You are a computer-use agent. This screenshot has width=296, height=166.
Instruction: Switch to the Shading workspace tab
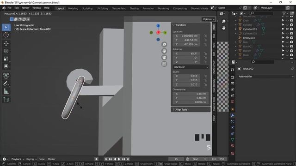pyautogui.click(x=134, y=8)
